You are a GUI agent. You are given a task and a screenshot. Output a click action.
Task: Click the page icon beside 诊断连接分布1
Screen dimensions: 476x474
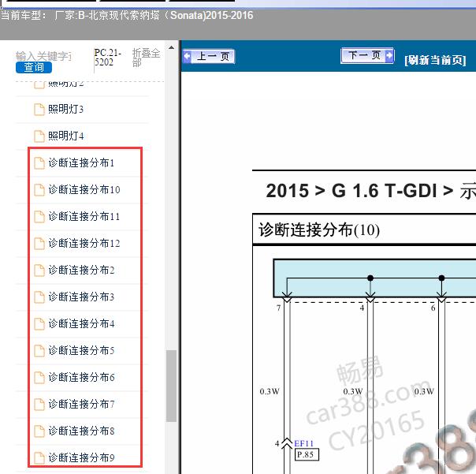39,162
